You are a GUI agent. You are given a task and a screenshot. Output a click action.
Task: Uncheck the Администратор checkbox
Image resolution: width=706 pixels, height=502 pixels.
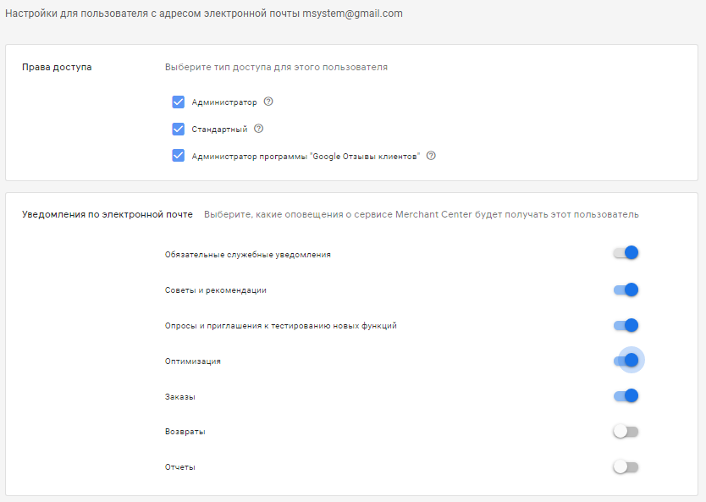pos(179,102)
